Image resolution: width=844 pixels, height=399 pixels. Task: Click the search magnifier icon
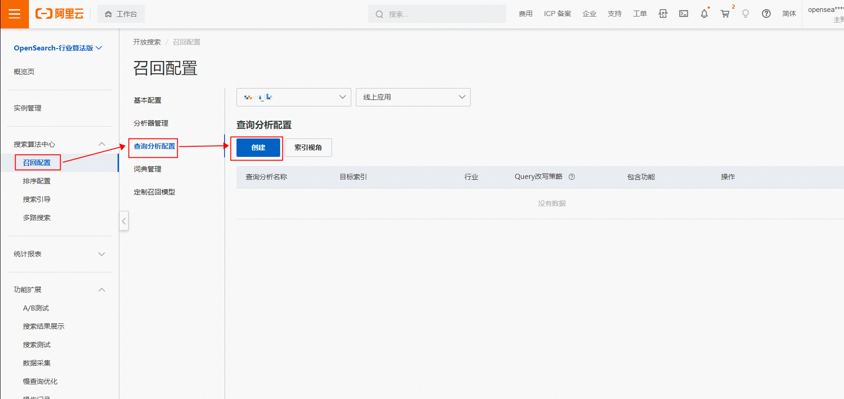coord(379,14)
